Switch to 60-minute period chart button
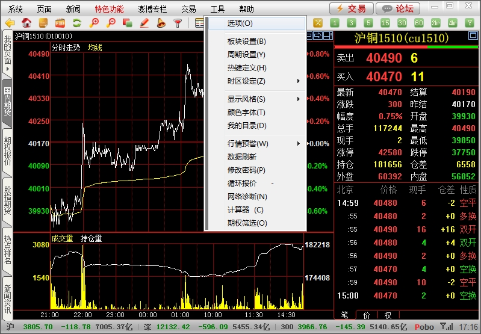 (x=418, y=23)
